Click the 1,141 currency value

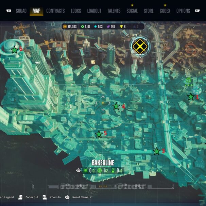[87, 27]
